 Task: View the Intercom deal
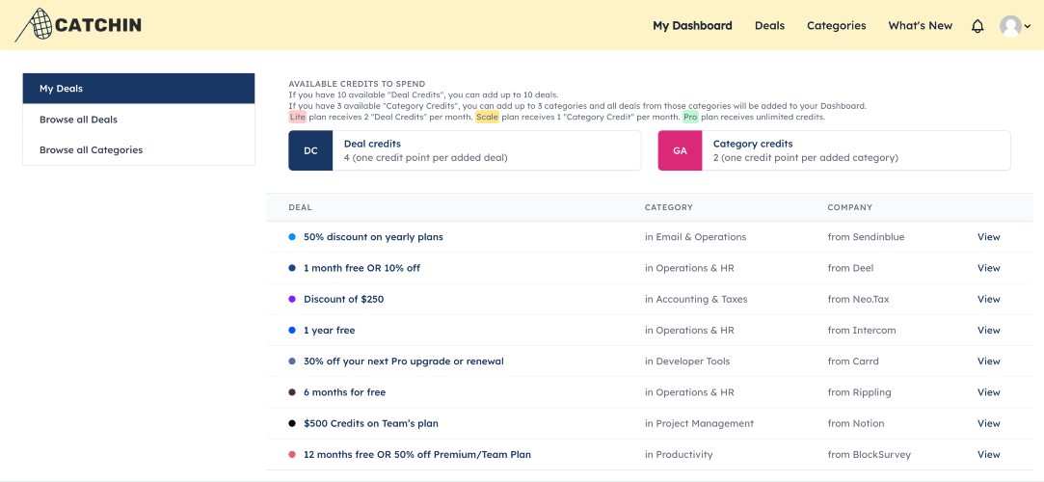tap(988, 331)
